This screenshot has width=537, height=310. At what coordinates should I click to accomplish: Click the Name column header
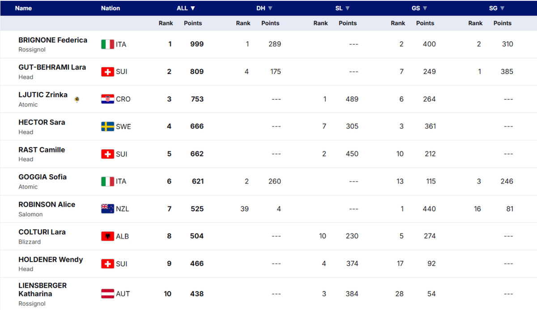pos(23,8)
